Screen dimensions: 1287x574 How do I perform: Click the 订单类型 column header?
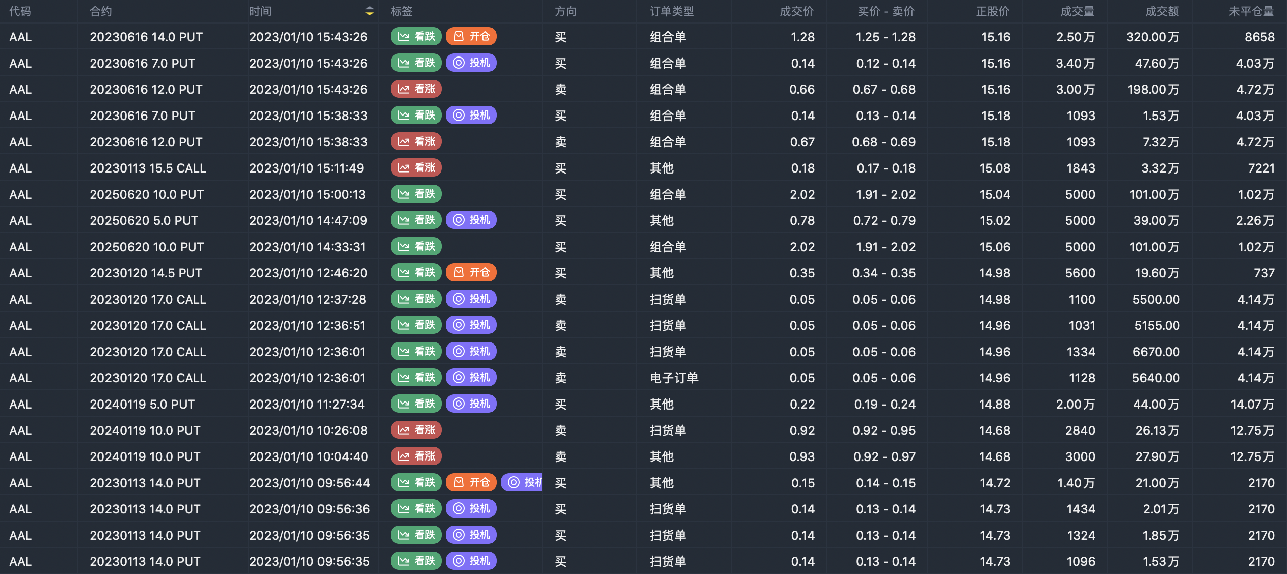(x=672, y=11)
